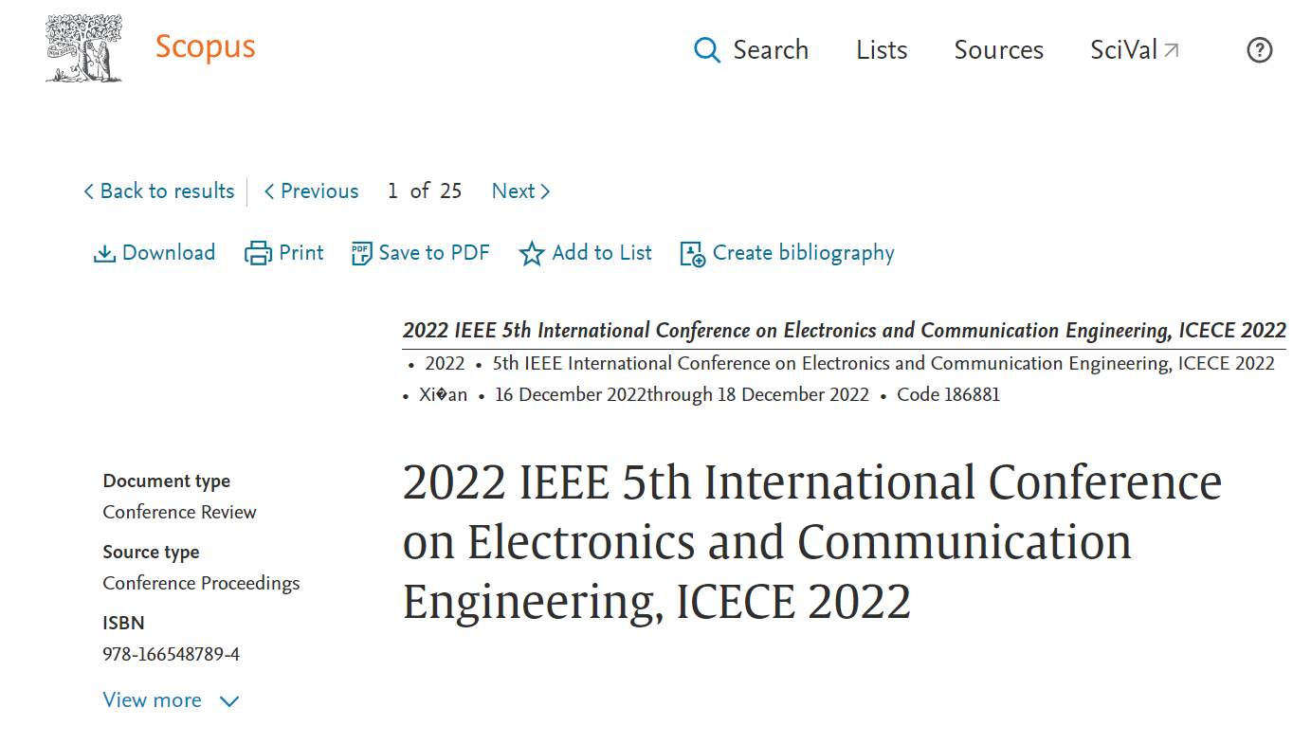Open SciVal from top navigation
The height and width of the screenshot is (744, 1311).
tap(1135, 50)
